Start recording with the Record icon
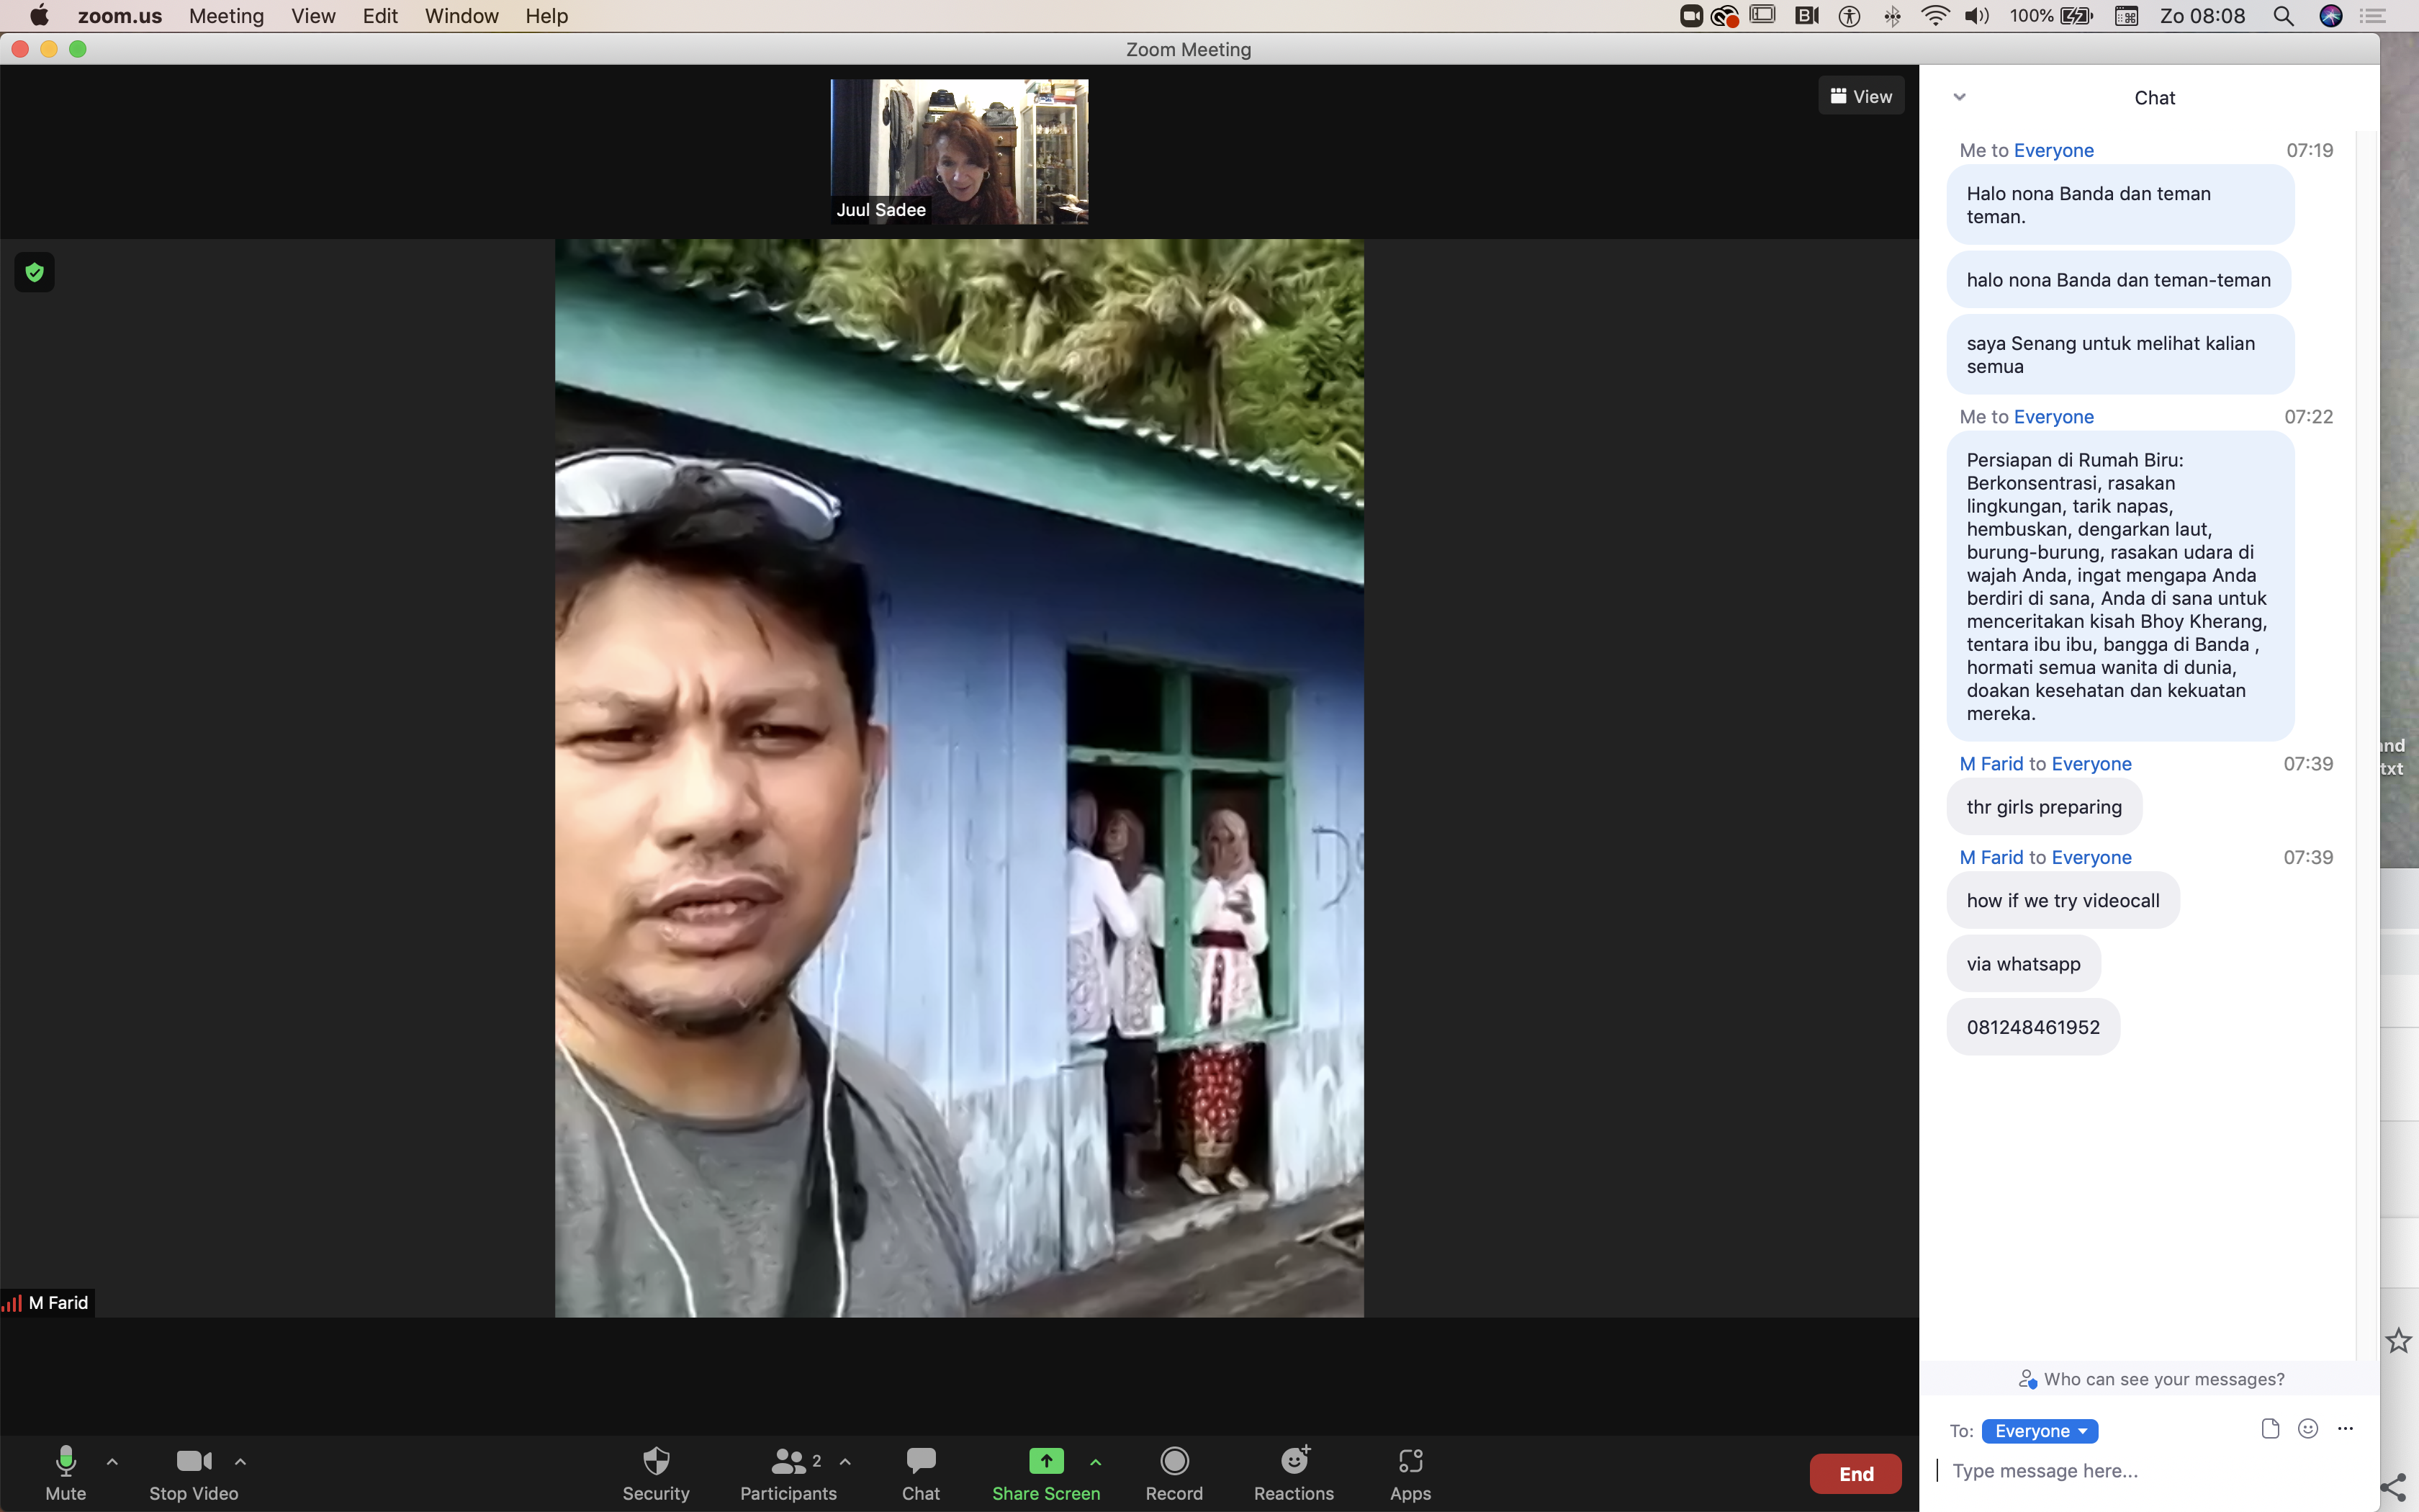This screenshot has width=2419, height=1512. (x=1174, y=1461)
